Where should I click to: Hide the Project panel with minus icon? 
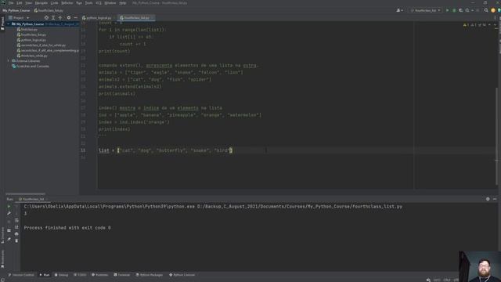pos(75,18)
